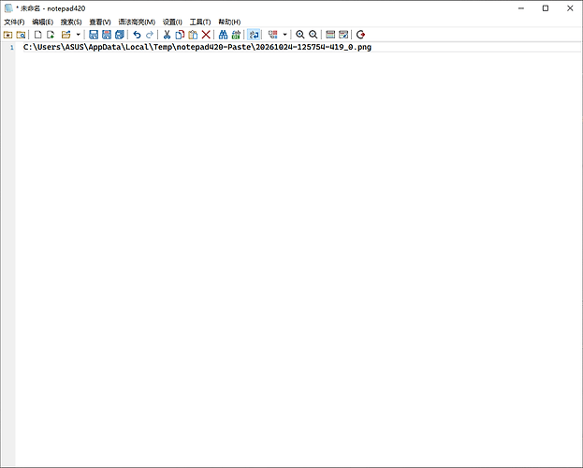Image resolution: width=583 pixels, height=468 pixels.
Task: Maximize the notepad420 window
Action: coord(546,8)
